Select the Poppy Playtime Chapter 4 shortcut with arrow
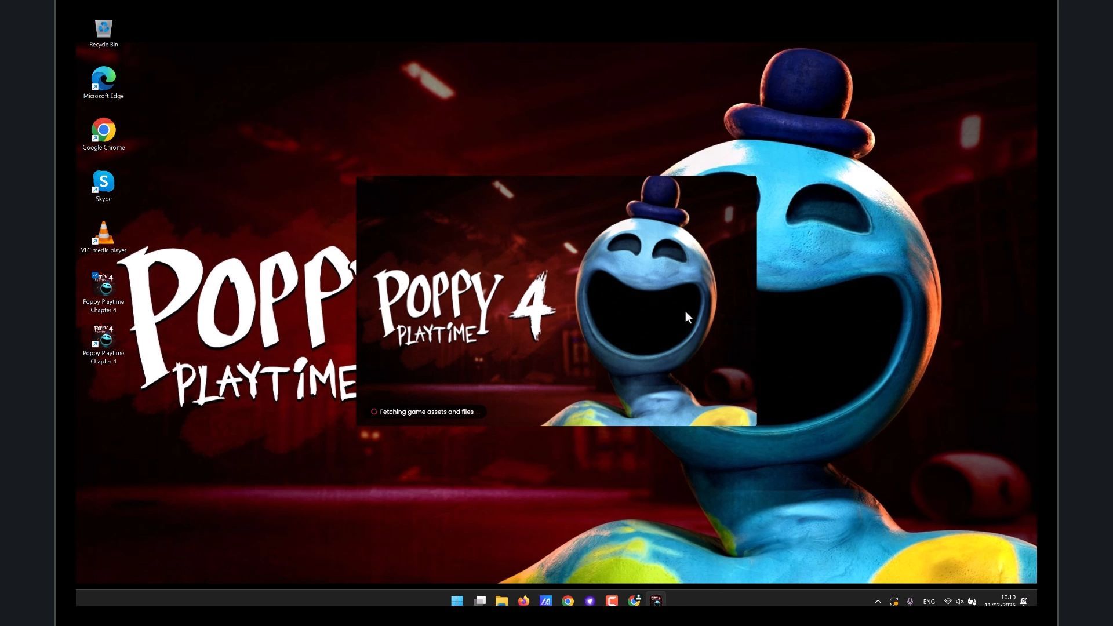 point(103,344)
